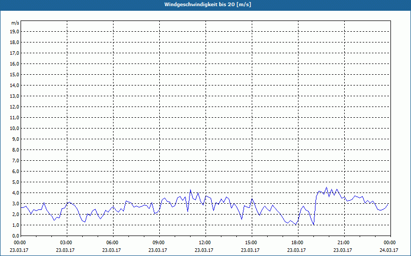Click the 9,0 y-axis value
This screenshot has height=256, width=411.
pyautogui.click(x=16, y=139)
